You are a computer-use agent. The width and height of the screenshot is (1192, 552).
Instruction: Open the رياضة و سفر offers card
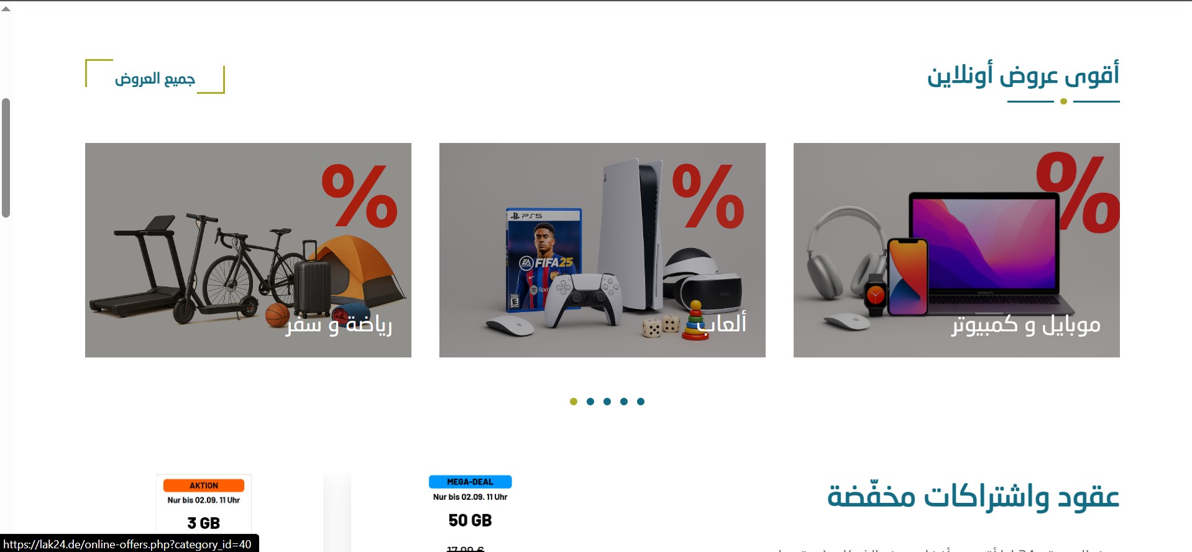[x=248, y=250]
